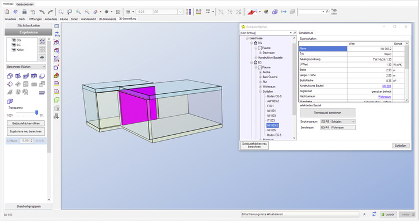Switch to the Wandansicht tab
The height and width of the screenshot is (221, 419).
[x=88, y=19]
